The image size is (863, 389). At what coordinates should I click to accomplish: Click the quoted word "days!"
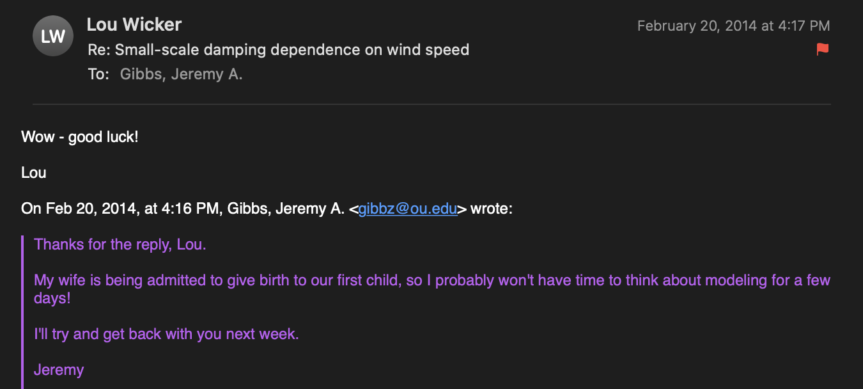click(52, 299)
